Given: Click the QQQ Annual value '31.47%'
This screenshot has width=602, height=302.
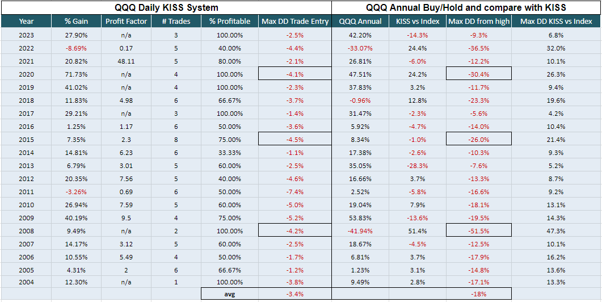Looking at the screenshot, I should [360, 114].
